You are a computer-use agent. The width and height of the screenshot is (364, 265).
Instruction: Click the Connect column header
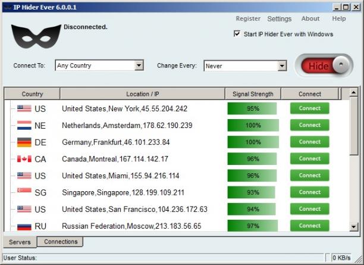[310, 94]
